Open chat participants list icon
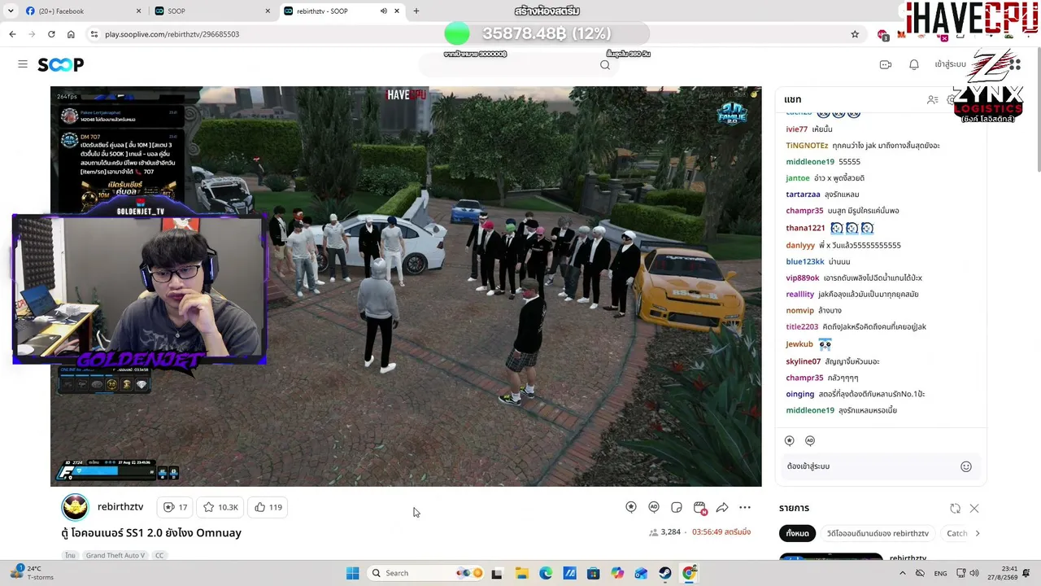The width and height of the screenshot is (1041, 586). pos(933,99)
